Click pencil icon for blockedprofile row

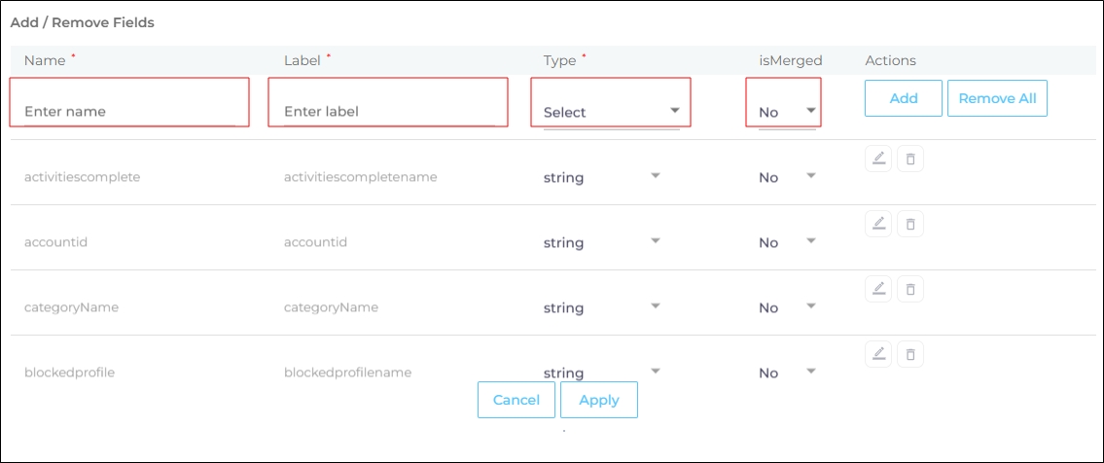(878, 354)
